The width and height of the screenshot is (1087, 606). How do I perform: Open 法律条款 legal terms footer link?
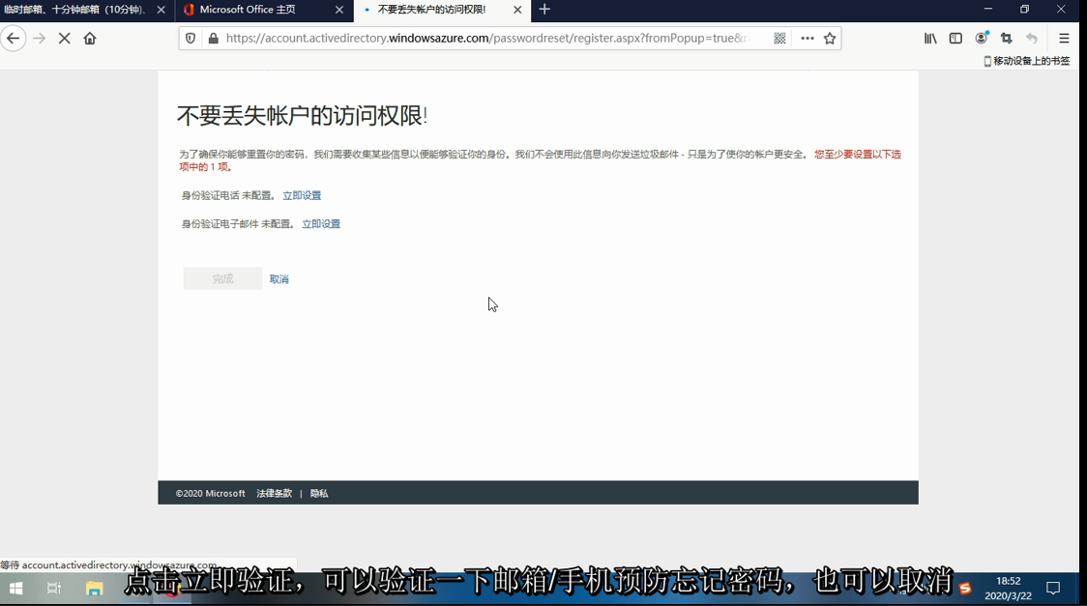[x=274, y=493]
